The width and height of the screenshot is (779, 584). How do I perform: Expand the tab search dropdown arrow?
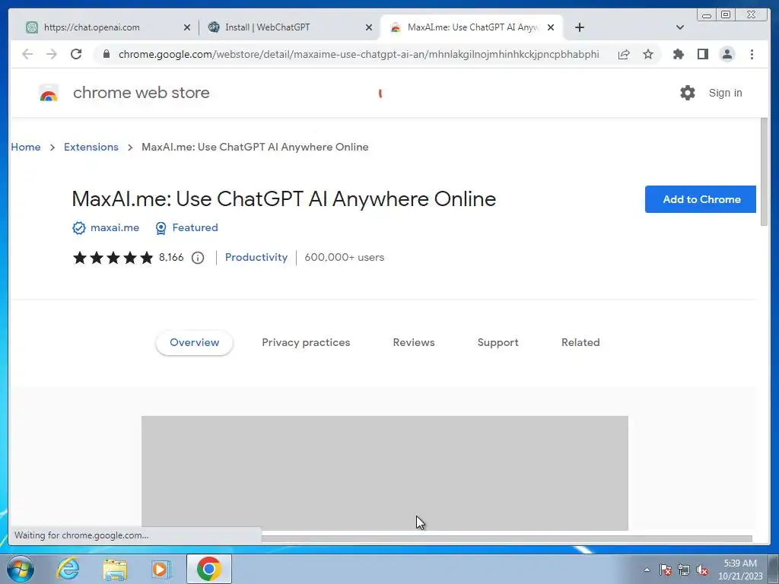point(680,27)
